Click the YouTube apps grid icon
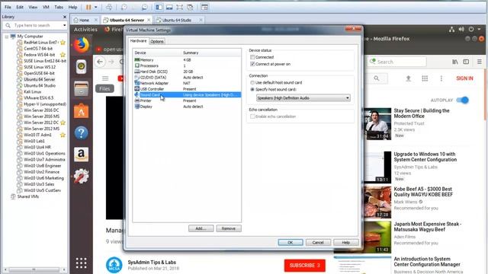The image size is (488, 274). [425, 78]
